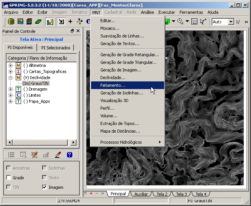Click the crosshair cursor tool
The width and height of the screenshot is (251, 206).
(x=70, y=22)
